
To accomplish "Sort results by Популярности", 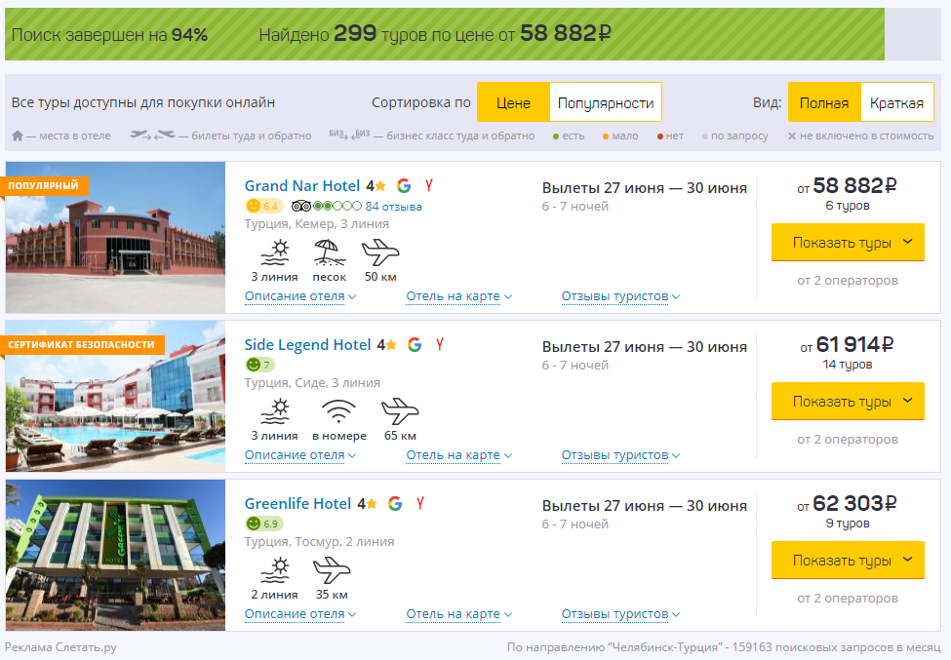I will (606, 102).
